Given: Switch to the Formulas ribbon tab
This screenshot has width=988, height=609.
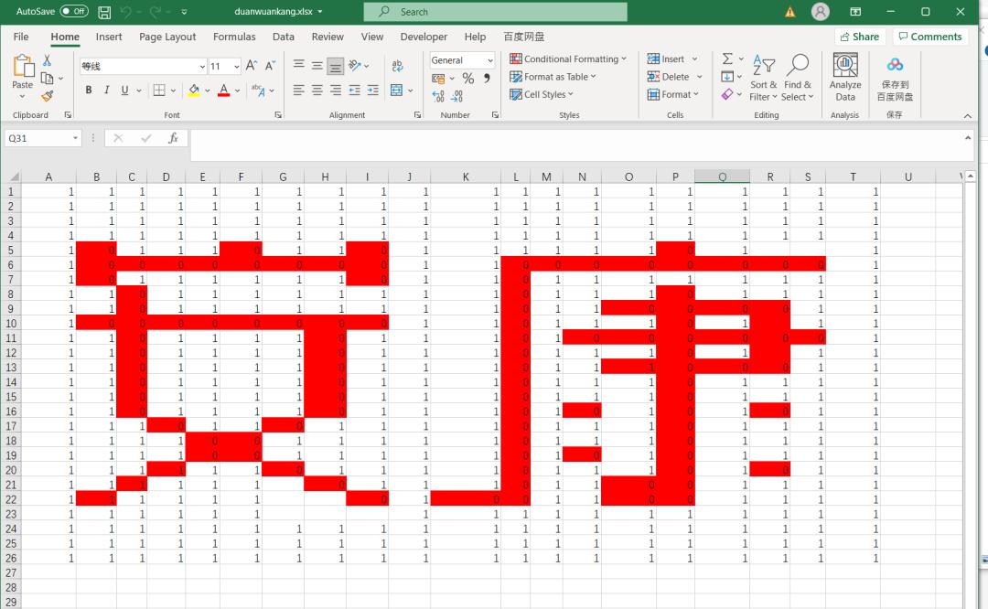Looking at the screenshot, I should pos(234,37).
